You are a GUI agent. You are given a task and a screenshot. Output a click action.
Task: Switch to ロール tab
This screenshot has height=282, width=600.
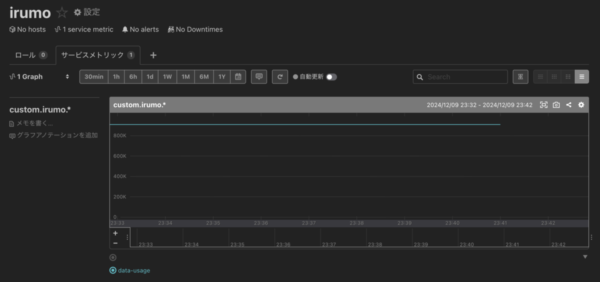pyautogui.click(x=31, y=55)
